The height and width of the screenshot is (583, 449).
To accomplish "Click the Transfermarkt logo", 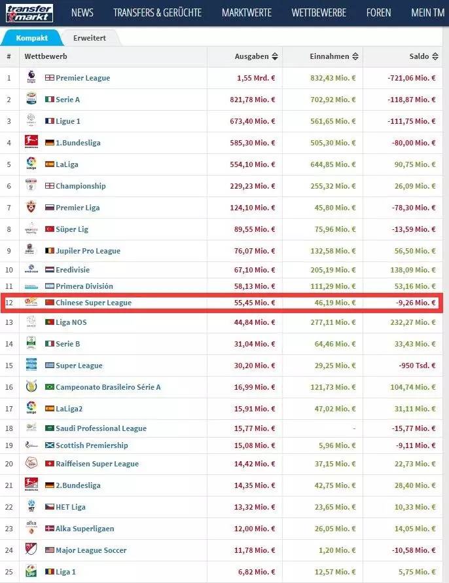I will click(31, 12).
